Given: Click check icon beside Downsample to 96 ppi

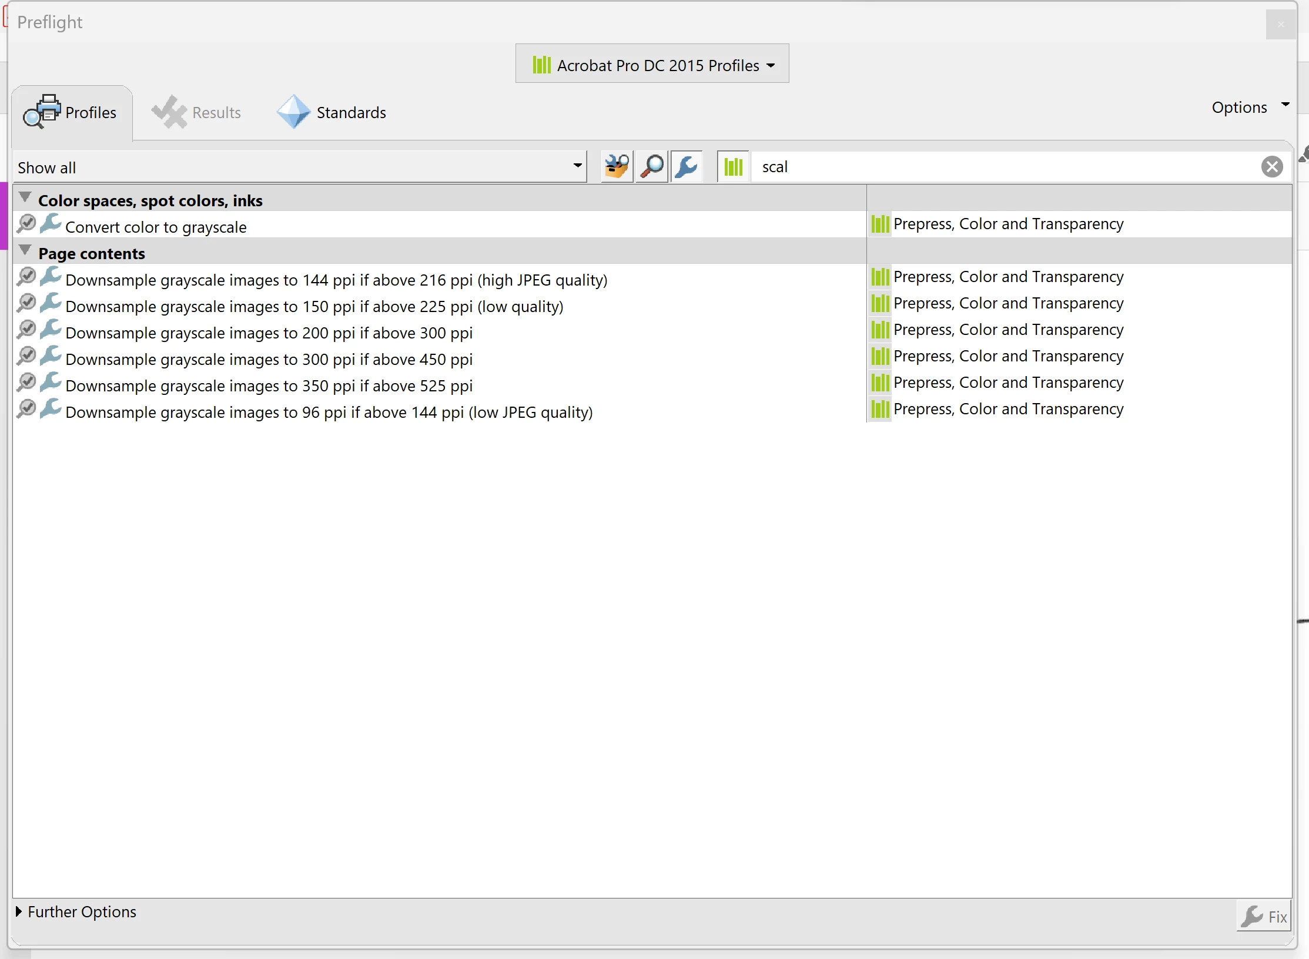Looking at the screenshot, I should pos(26,409).
